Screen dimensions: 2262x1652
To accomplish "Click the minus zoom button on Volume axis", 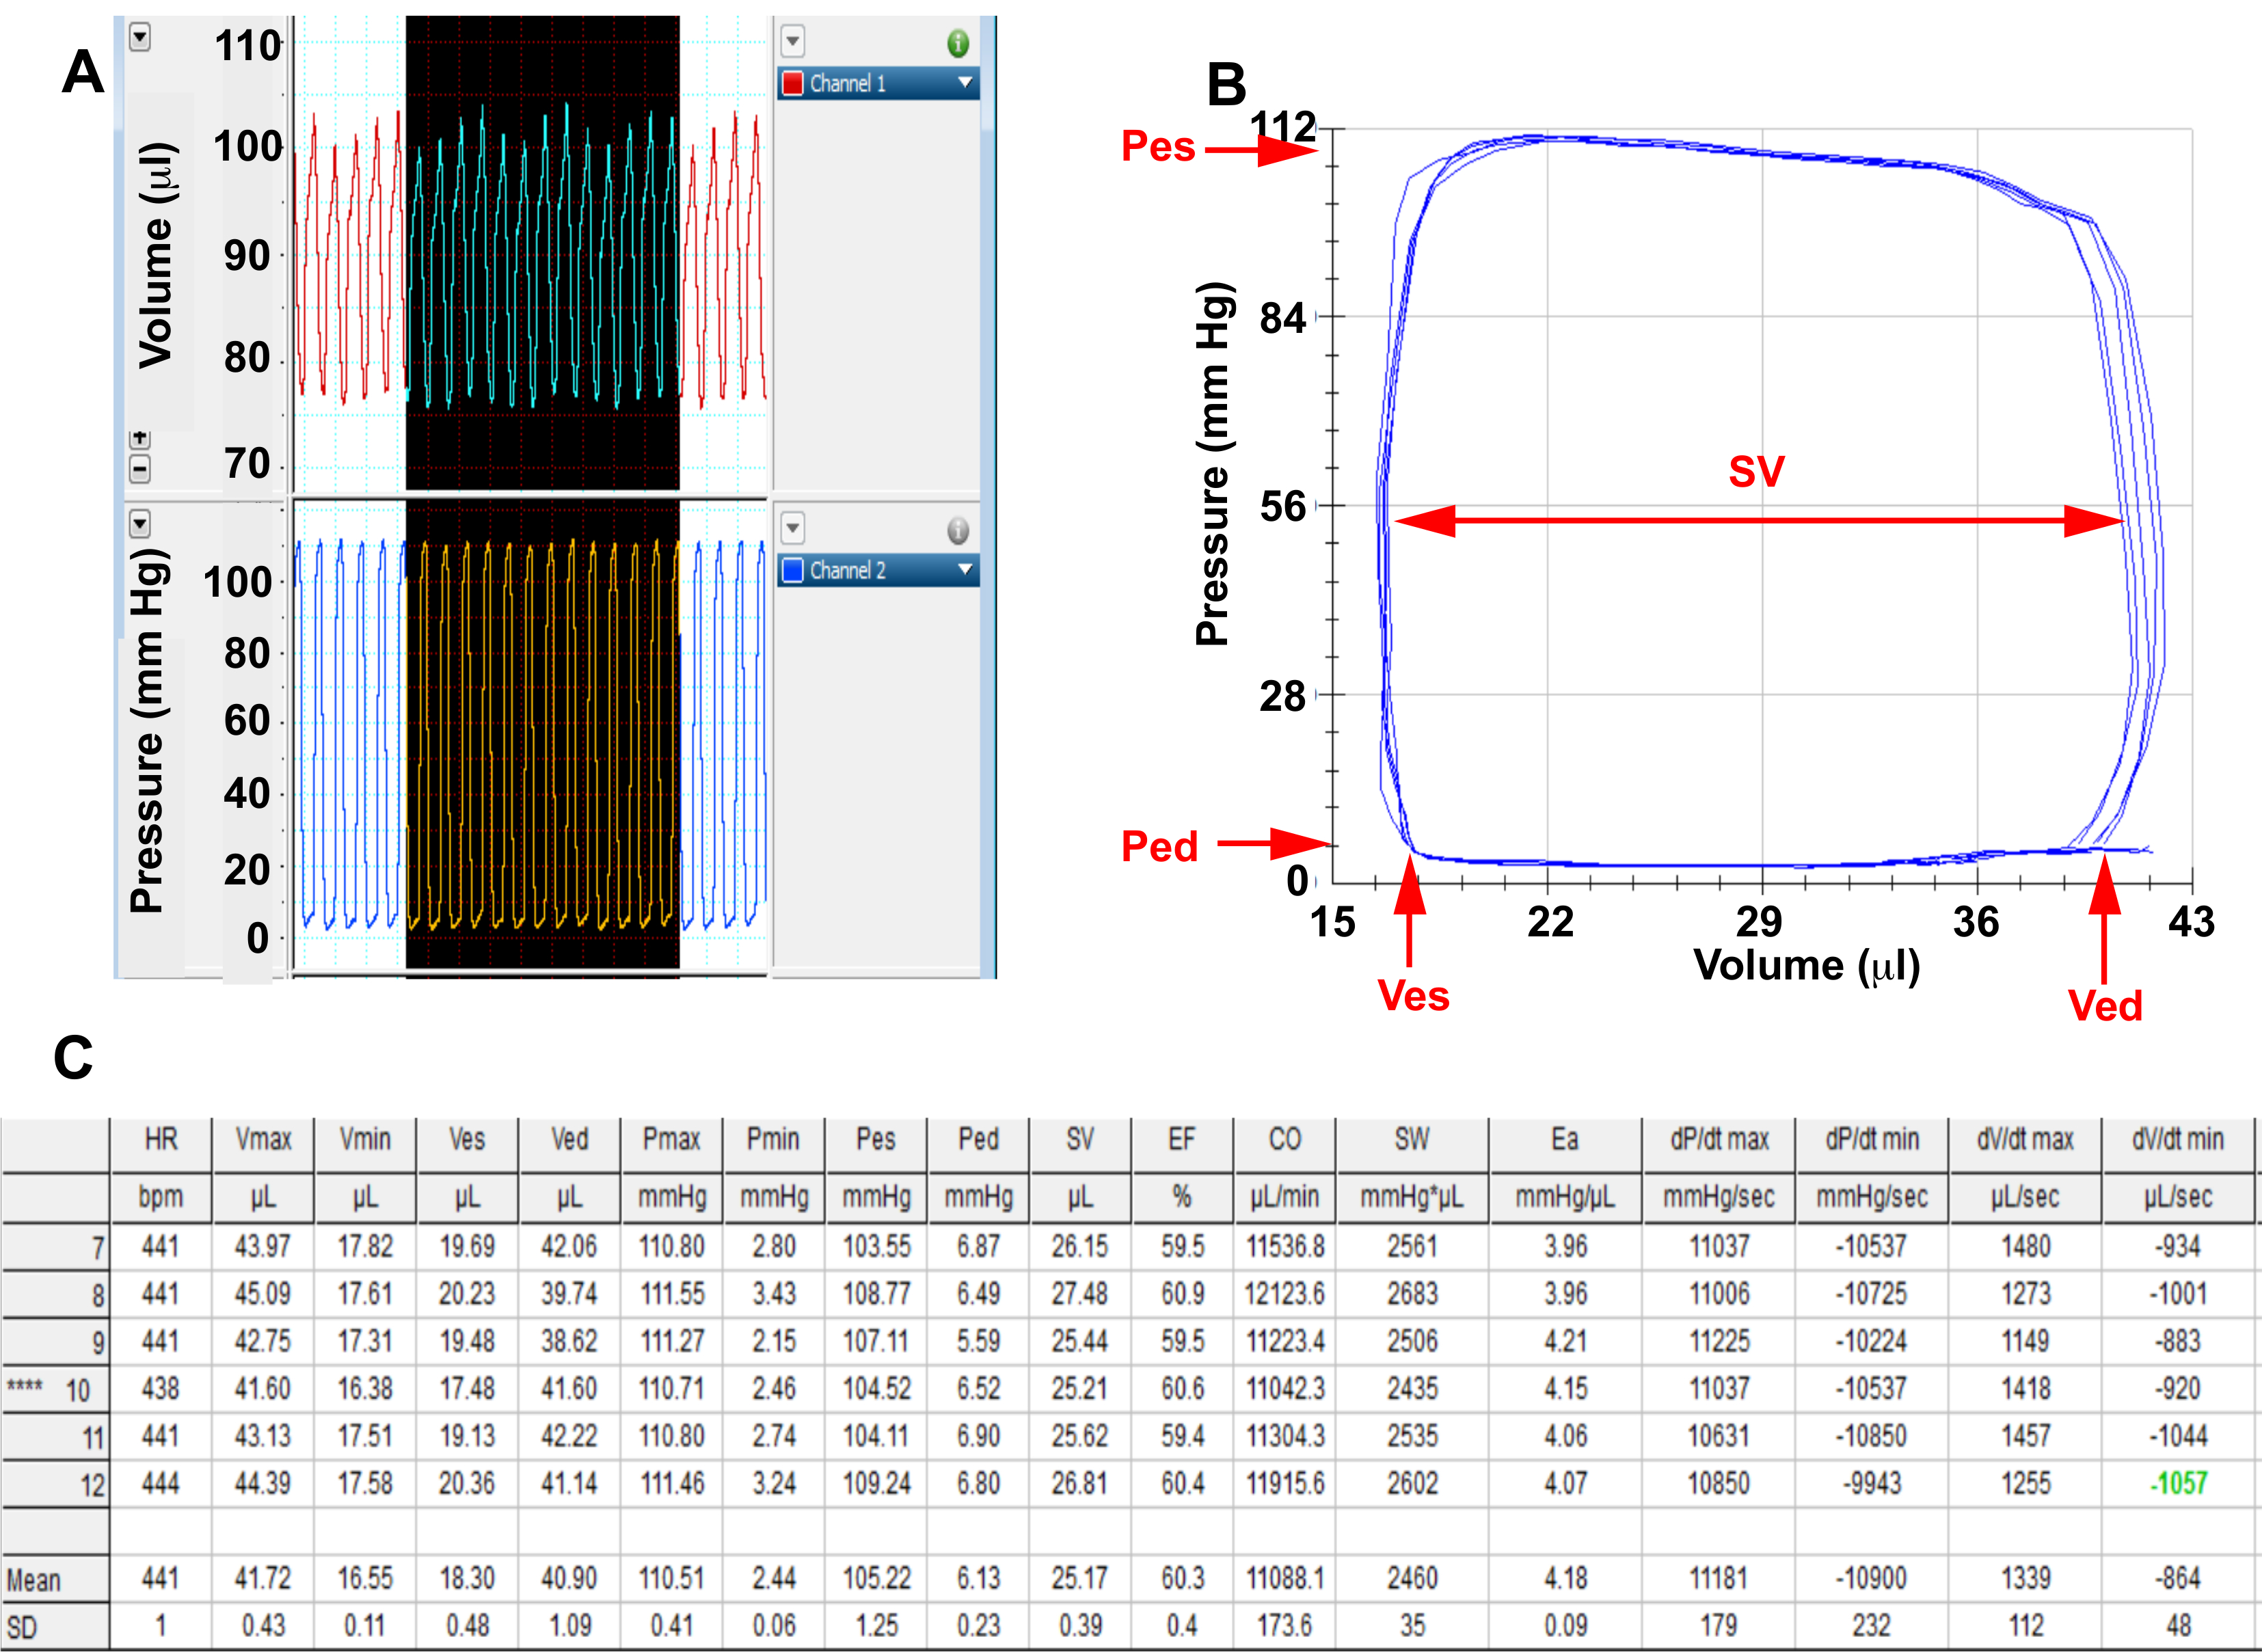I will point(140,468).
